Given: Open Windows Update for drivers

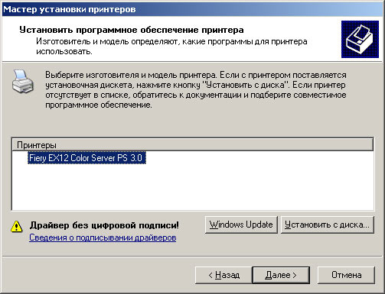Looking at the screenshot, I should click(241, 225).
